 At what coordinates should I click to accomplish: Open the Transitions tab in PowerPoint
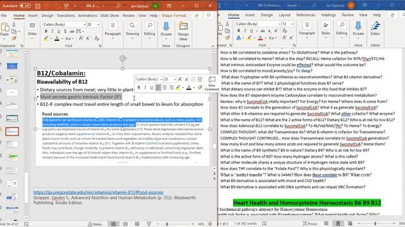coord(66,15)
